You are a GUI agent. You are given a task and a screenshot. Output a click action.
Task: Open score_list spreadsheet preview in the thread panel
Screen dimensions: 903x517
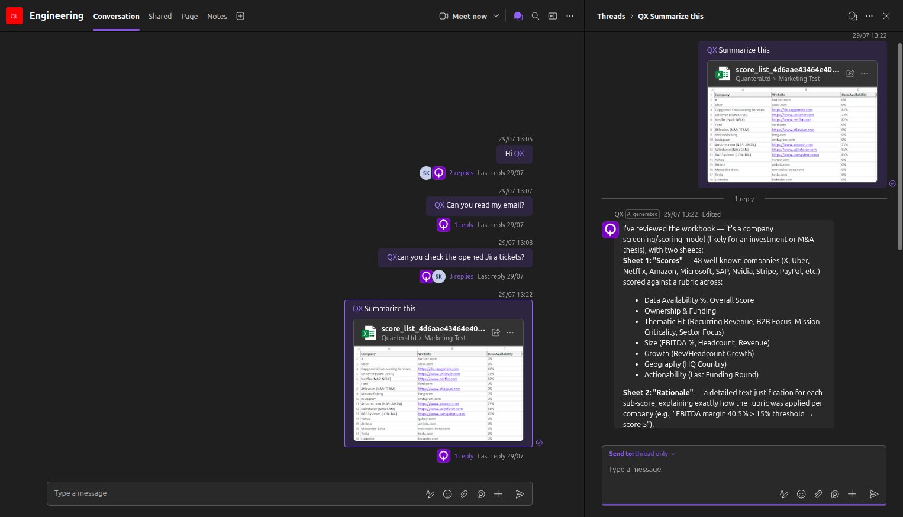coord(792,134)
